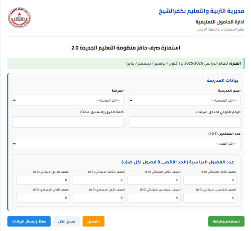Click the مسح الكل clear button
251x231 pixels.
[67, 221]
